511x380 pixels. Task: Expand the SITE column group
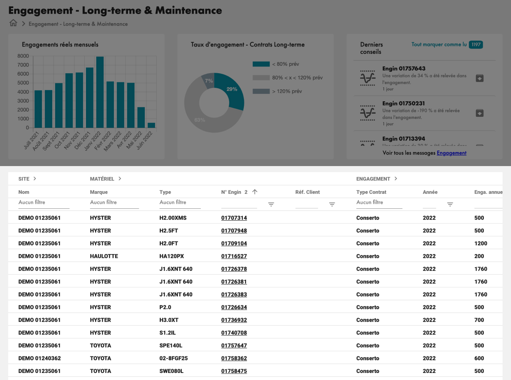click(x=35, y=179)
